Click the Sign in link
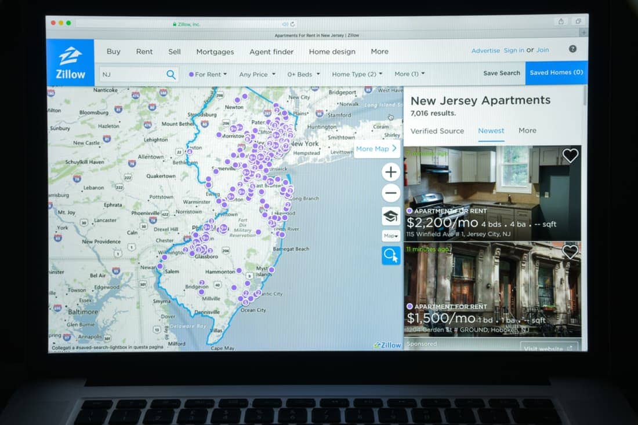The height and width of the screenshot is (425, 638). coord(514,50)
